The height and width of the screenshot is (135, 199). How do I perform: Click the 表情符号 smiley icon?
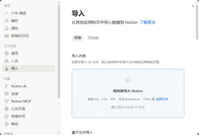[x=7, y=116]
